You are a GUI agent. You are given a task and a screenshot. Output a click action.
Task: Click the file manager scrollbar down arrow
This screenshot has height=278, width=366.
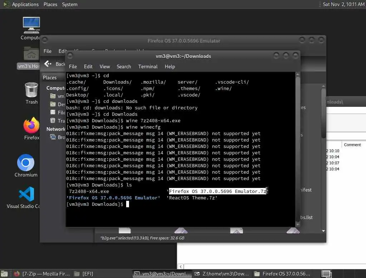coord(323,231)
